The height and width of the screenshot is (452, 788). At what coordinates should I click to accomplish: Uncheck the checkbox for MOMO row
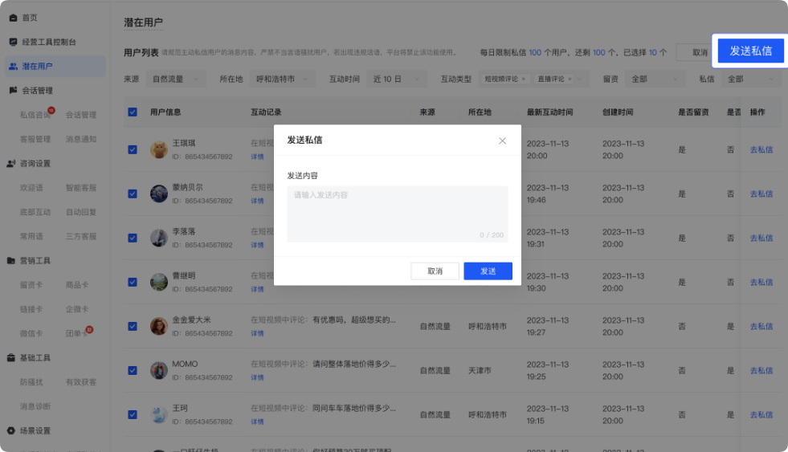[133, 371]
